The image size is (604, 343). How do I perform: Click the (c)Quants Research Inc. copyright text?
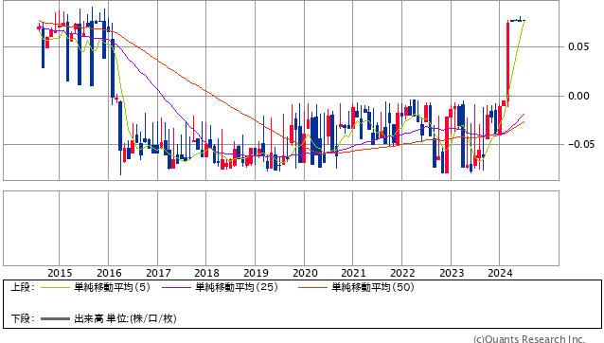[529, 339]
